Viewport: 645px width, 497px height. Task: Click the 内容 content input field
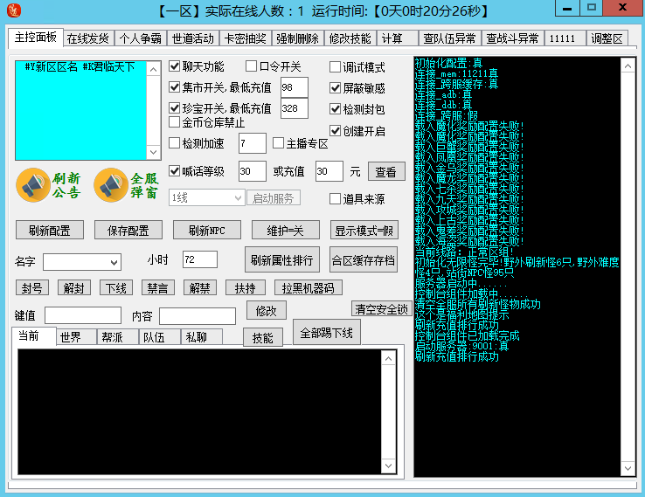tap(197, 315)
